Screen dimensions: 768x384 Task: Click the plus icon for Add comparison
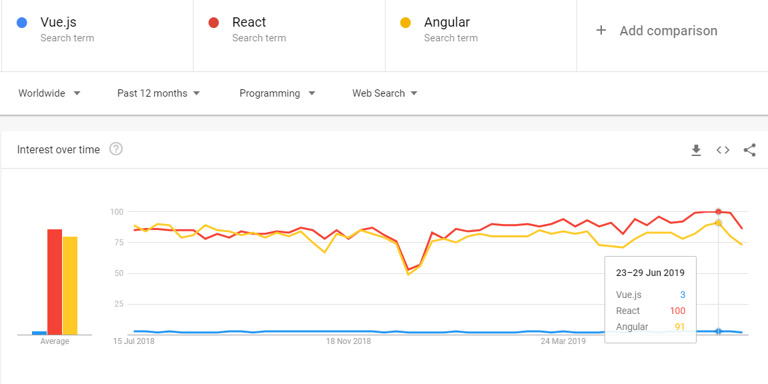pos(601,30)
